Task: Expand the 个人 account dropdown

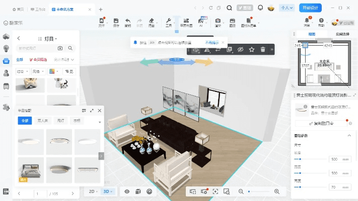Action: (287, 8)
